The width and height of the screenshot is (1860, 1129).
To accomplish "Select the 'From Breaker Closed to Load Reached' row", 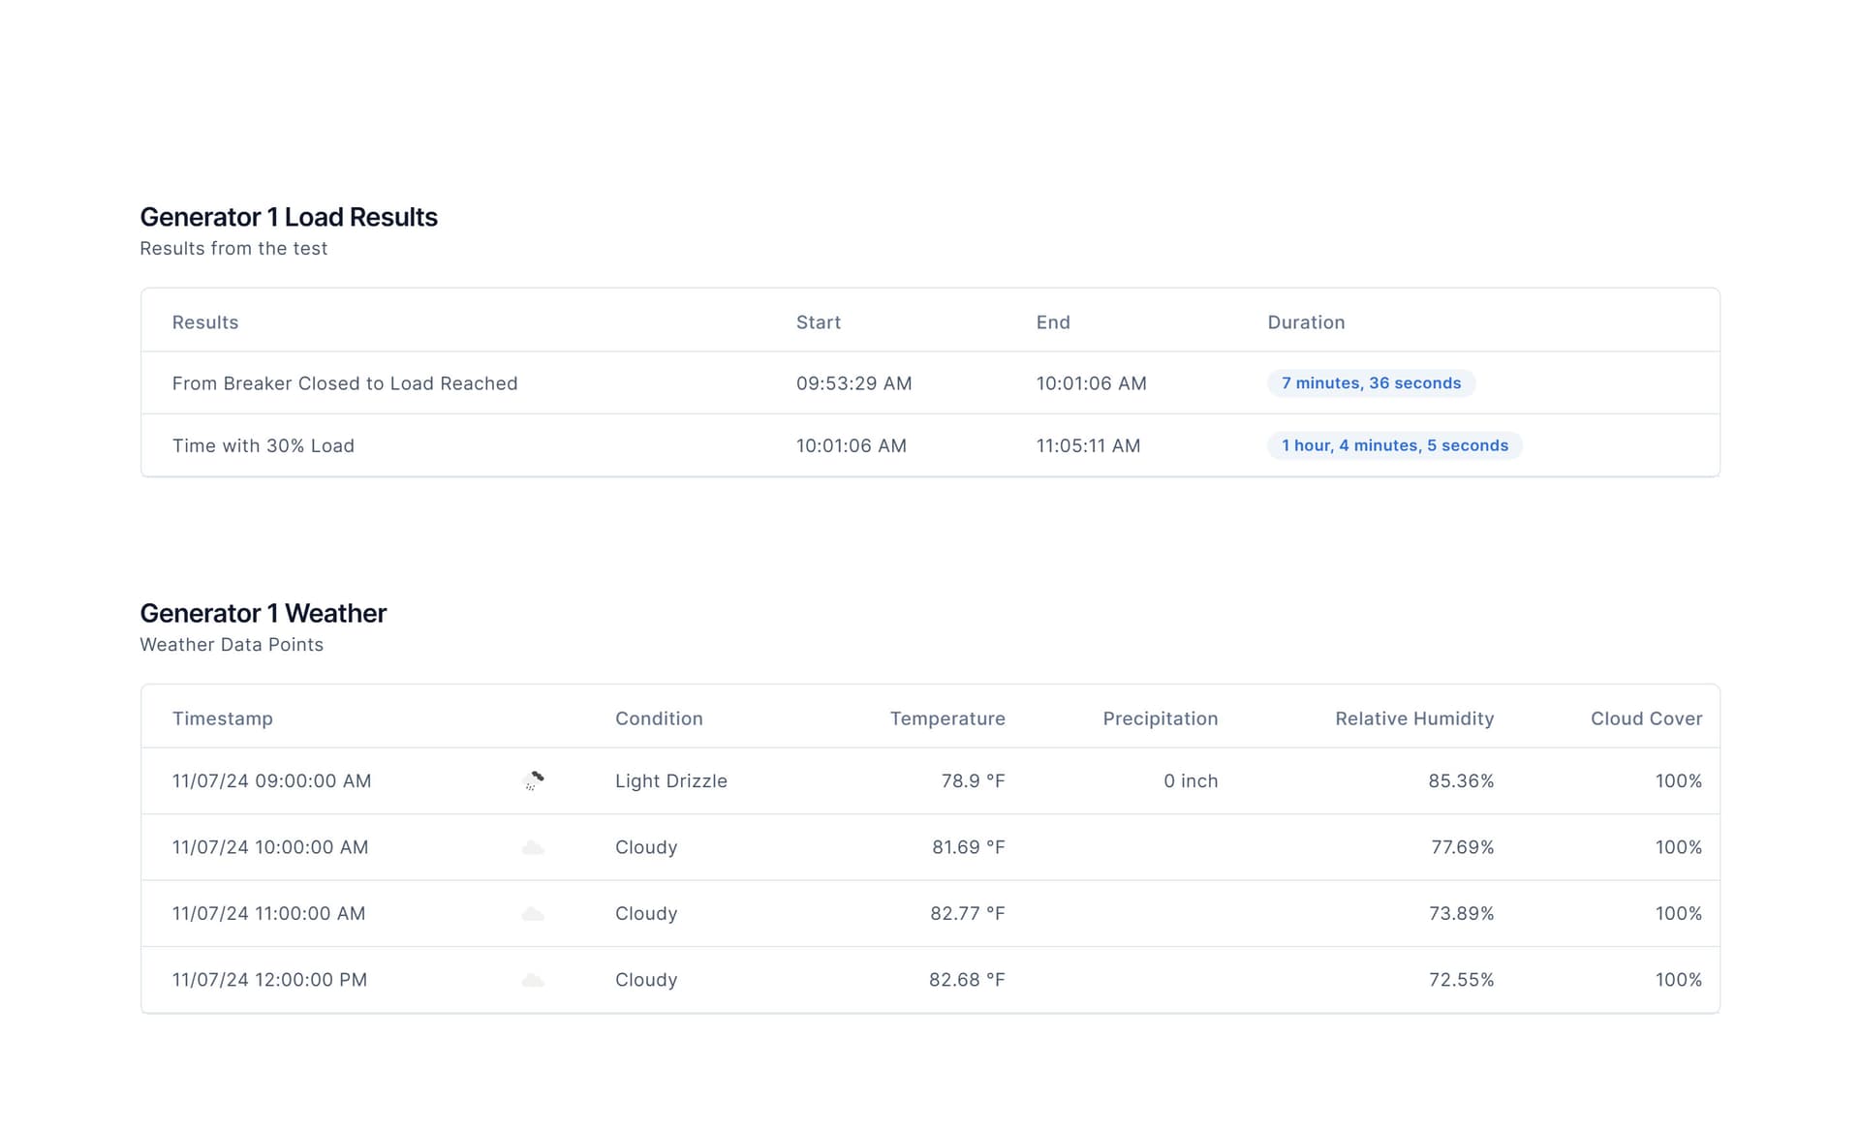I will (x=345, y=382).
